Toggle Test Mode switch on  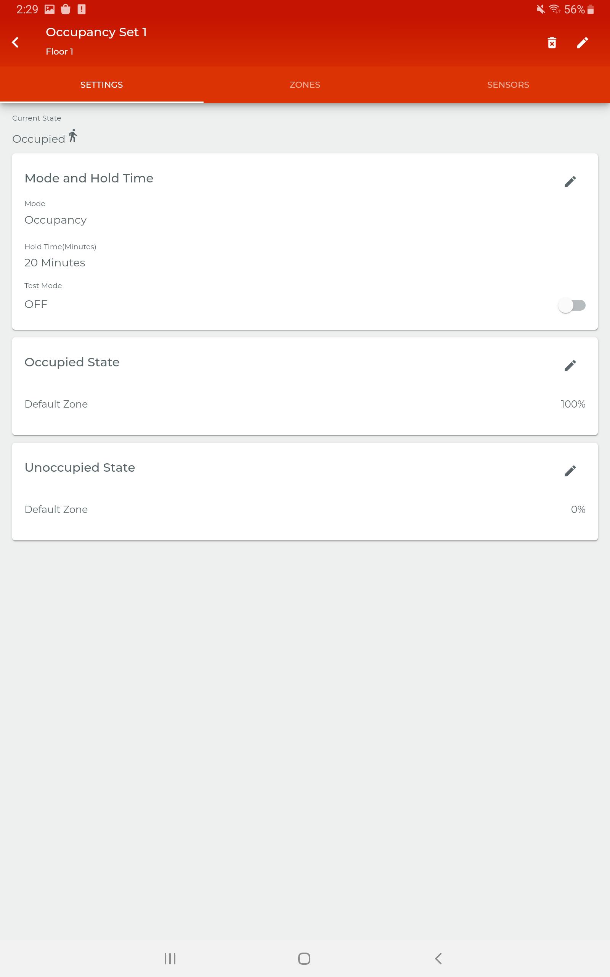pyautogui.click(x=571, y=305)
